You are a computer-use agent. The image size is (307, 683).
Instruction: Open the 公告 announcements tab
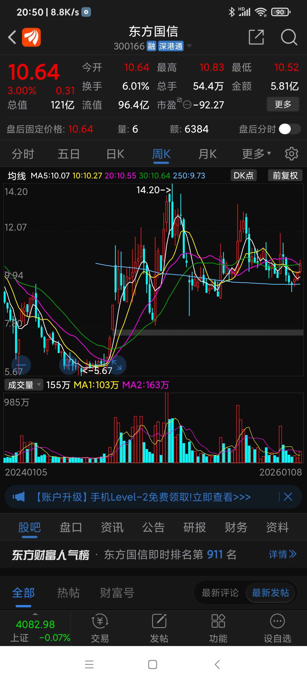[x=153, y=527]
